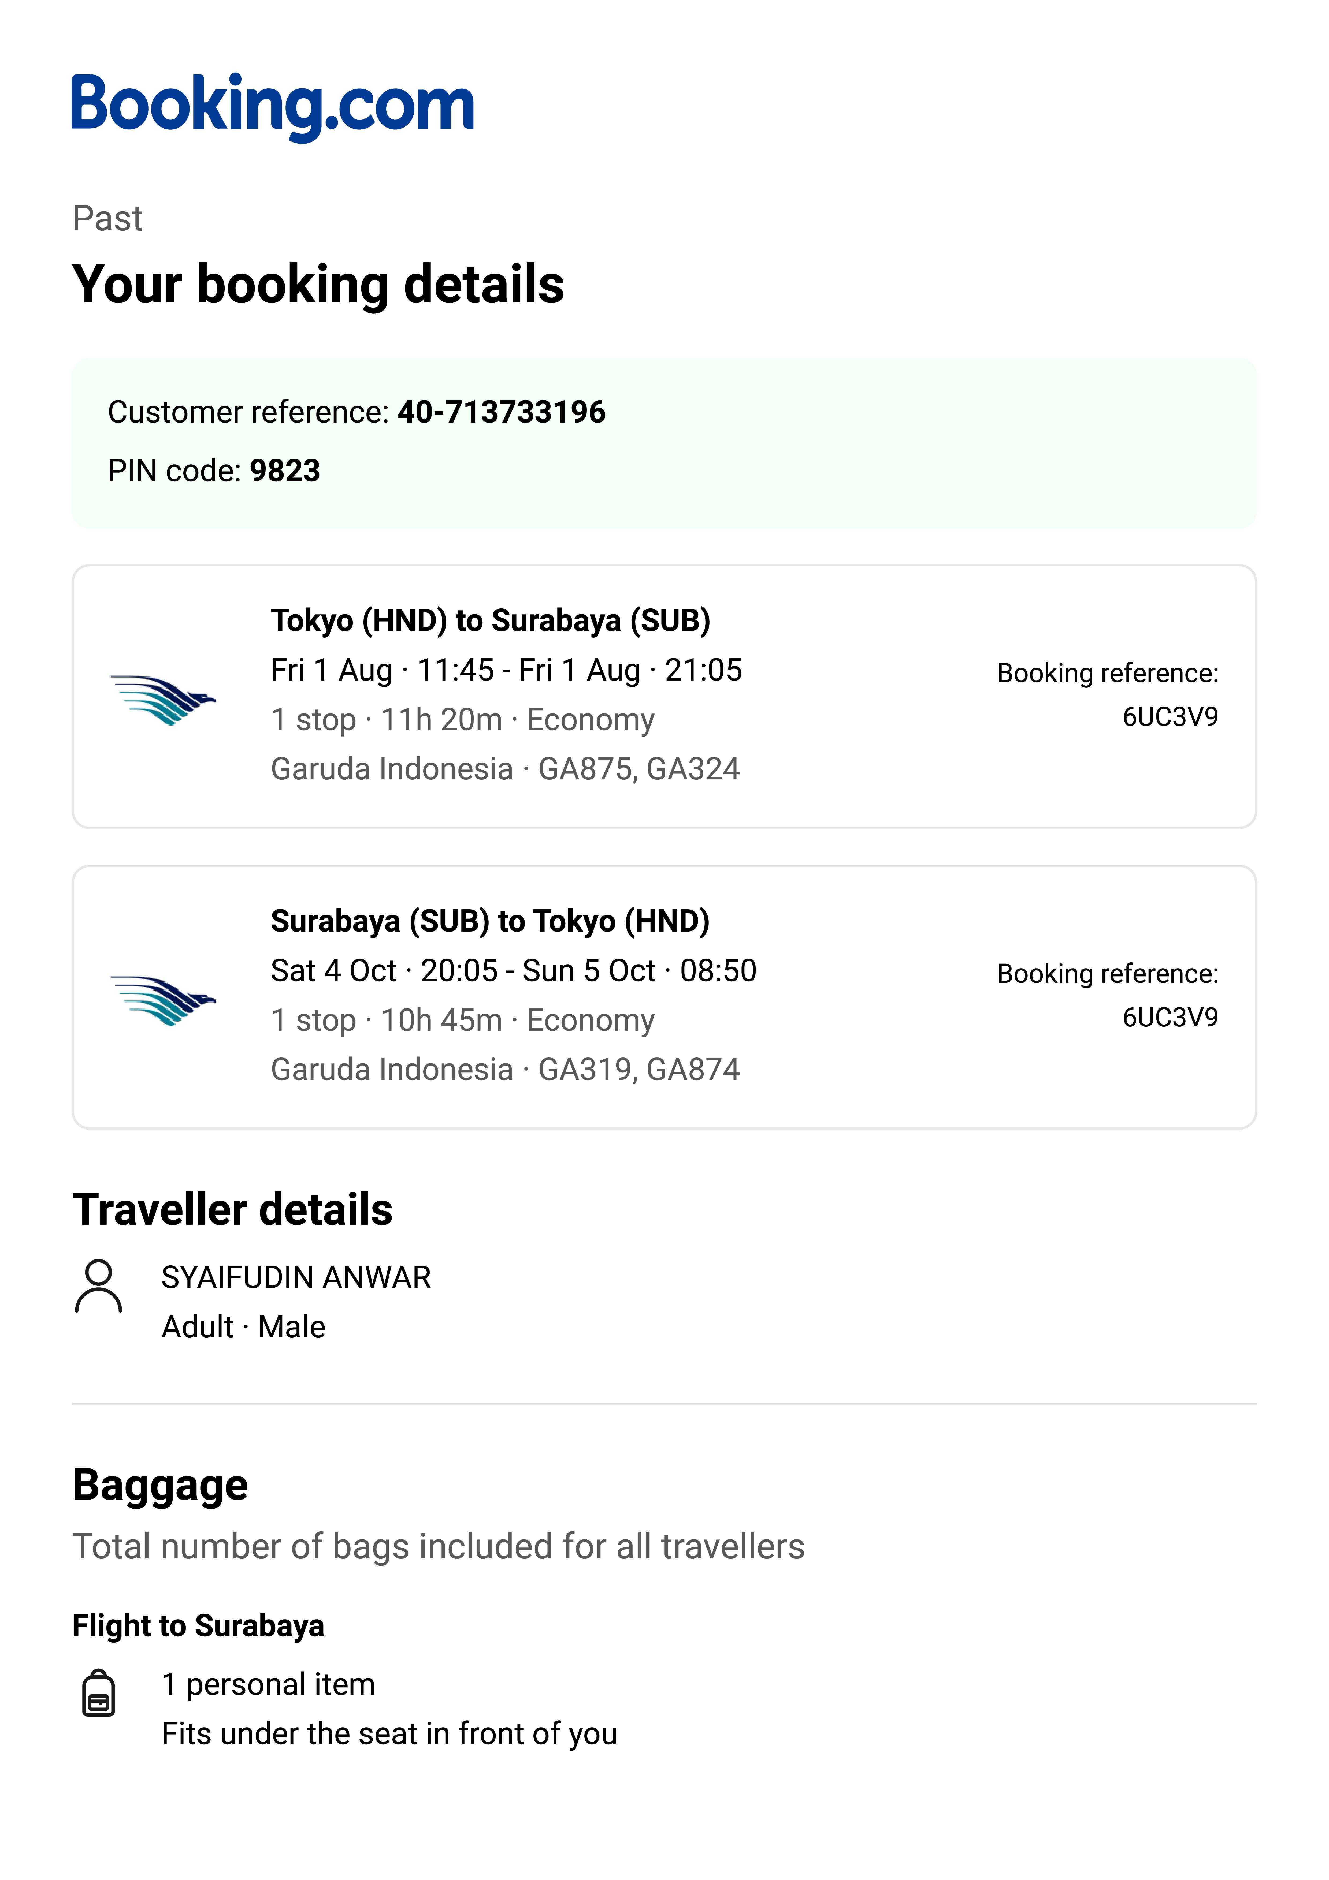The image size is (1329, 1880).
Task: Select customer reference number 40-713733196
Action: tap(502, 412)
